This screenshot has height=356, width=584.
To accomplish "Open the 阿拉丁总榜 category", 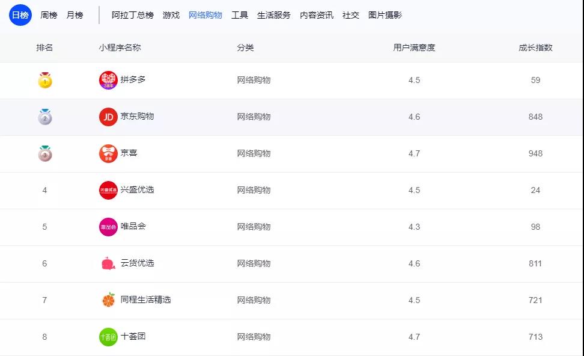I will click(x=133, y=15).
